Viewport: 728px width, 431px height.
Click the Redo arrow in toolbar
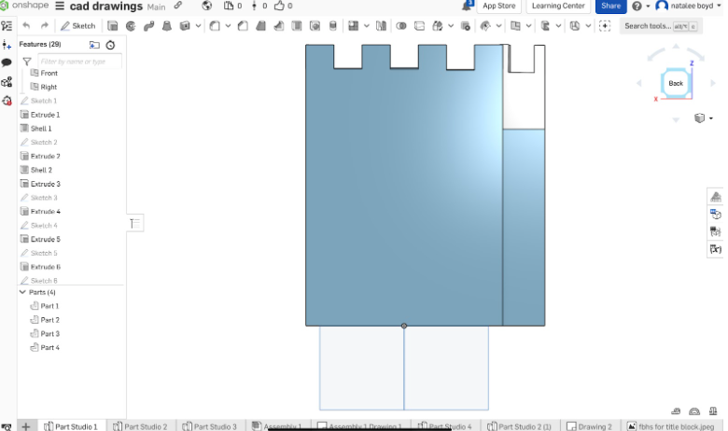click(44, 26)
